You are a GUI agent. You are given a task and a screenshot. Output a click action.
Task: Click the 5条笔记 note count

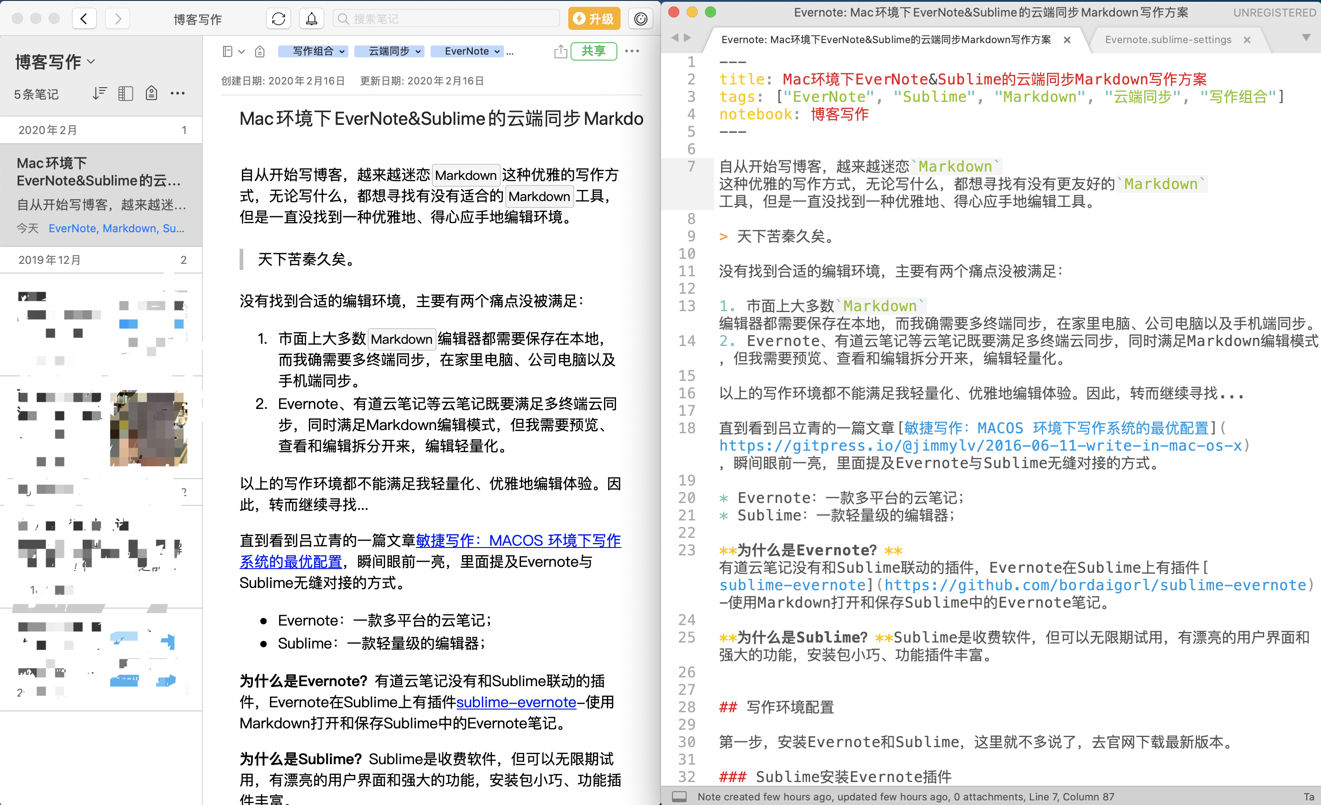click(36, 95)
